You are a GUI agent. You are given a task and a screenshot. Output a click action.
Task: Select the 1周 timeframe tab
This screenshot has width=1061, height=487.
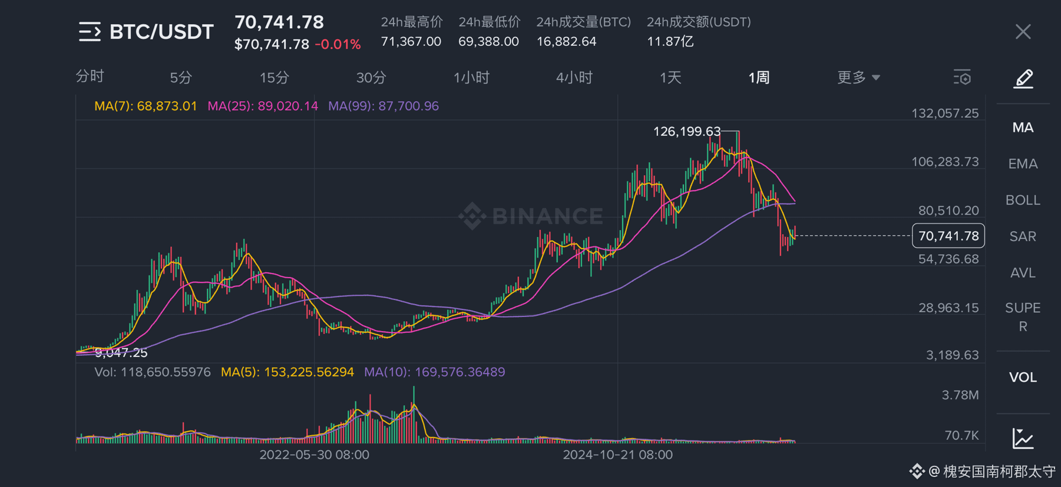(x=759, y=78)
